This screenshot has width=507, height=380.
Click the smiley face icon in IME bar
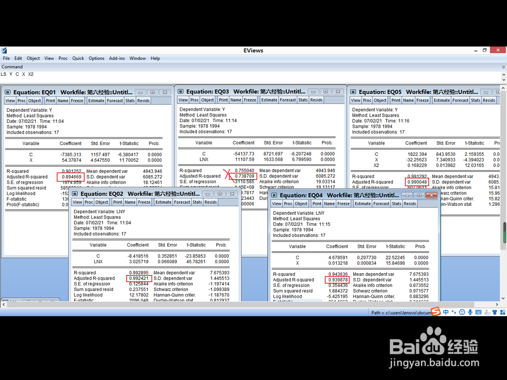462,312
